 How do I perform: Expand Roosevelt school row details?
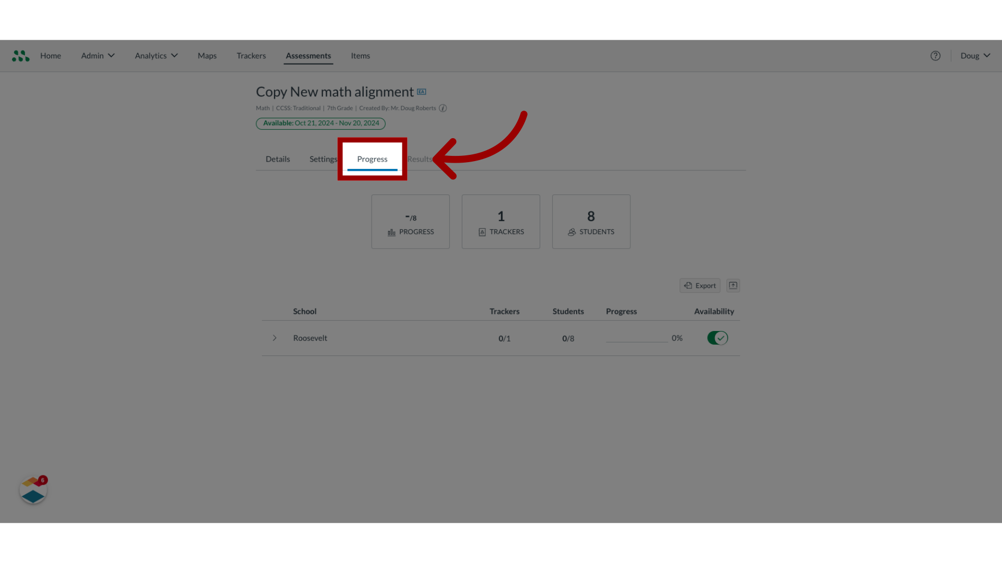pos(275,337)
